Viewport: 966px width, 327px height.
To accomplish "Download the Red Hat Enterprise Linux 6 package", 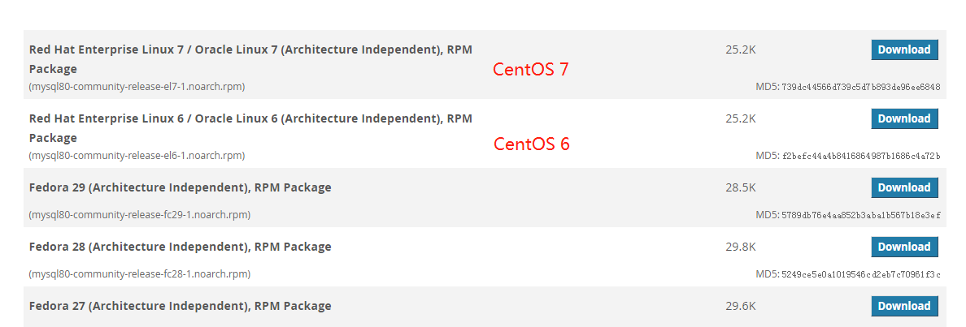I will [x=904, y=118].
